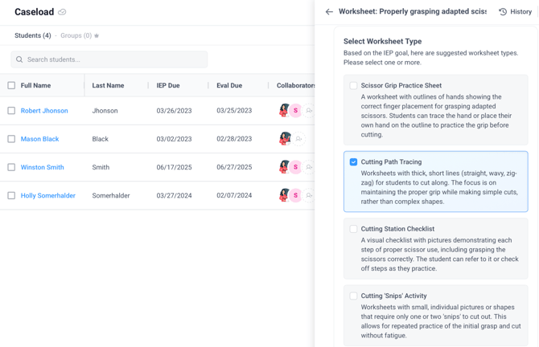This screenshot has height=347, width=539.
Task: Open worksheet History
Action: pyautogui.click(x=515, y=12)
